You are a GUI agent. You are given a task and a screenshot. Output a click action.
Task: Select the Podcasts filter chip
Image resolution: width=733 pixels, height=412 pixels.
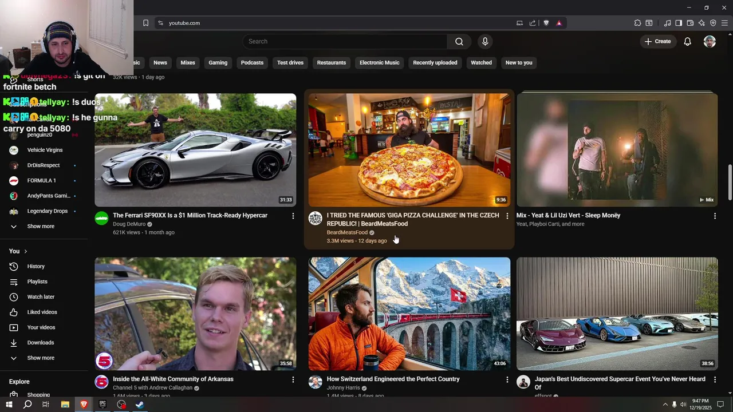(252, 62)
